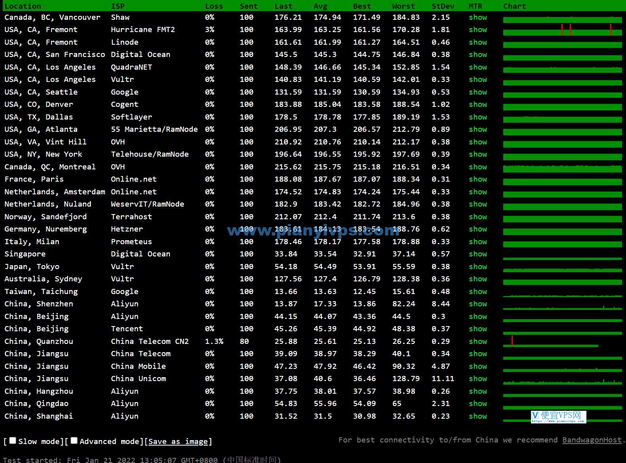This screenshot has height=463, width=626.
Task: Show MTR for Paris Online.net row
Action: pyautogui.click(x=478, y=179)
